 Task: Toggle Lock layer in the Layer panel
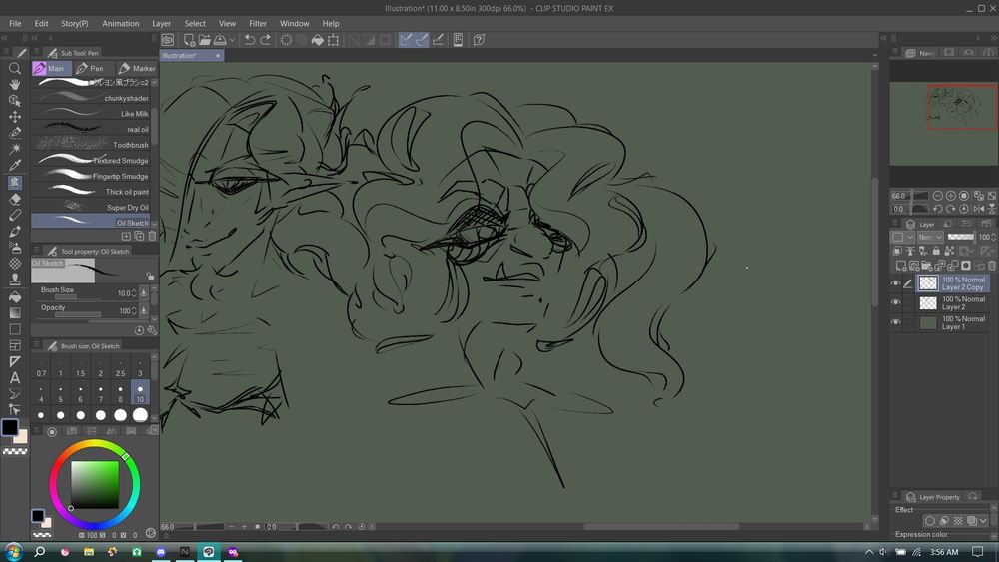coord(936,251)
